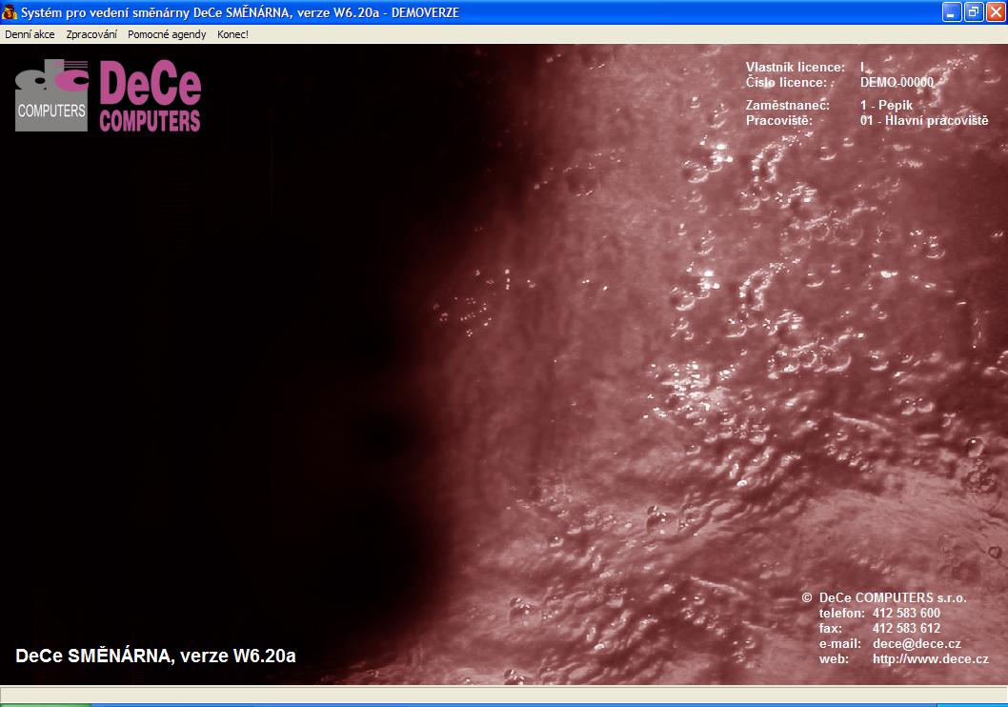
Task: Click the Číslo licence label
Action: pos(786,82)
